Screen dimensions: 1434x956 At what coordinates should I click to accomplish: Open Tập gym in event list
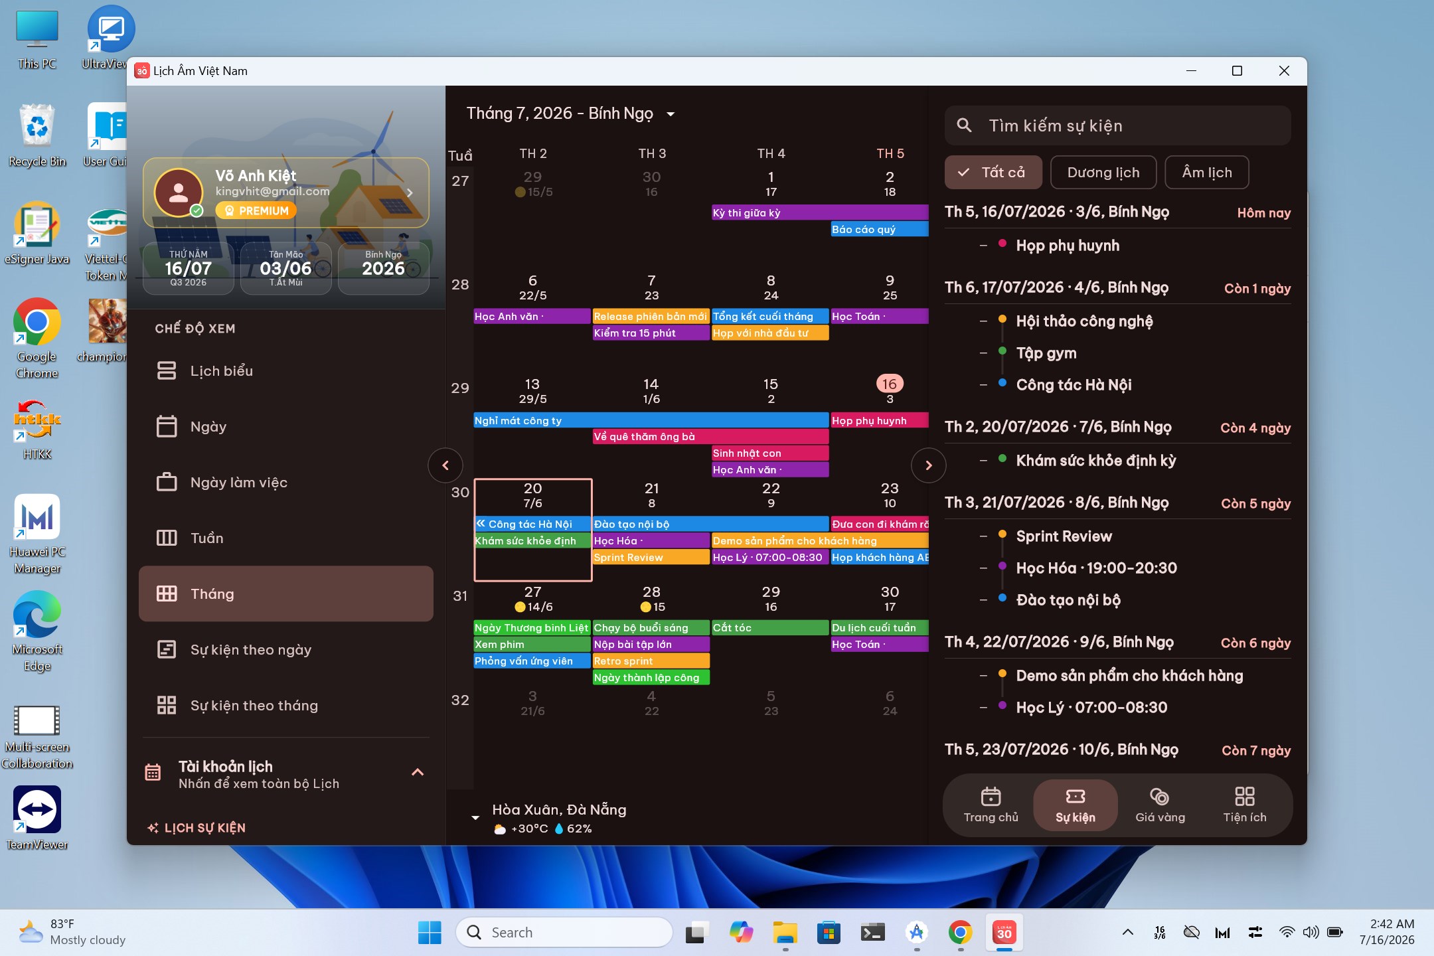(1046, 353)
